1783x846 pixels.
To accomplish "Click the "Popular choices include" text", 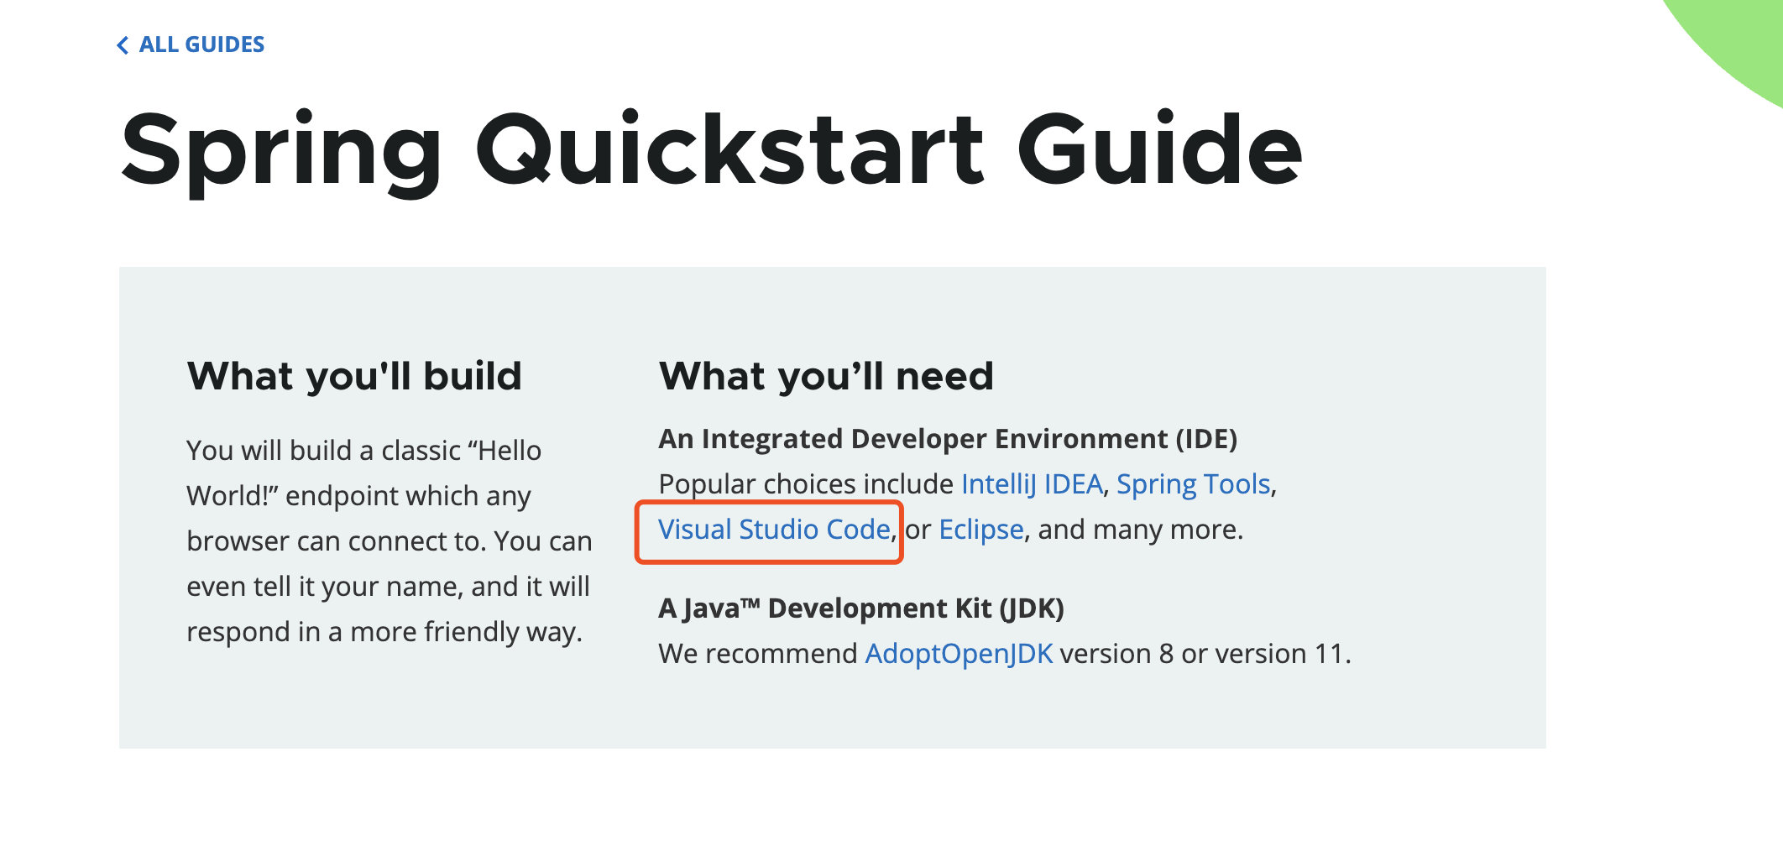I will click(x=806, y=484).
